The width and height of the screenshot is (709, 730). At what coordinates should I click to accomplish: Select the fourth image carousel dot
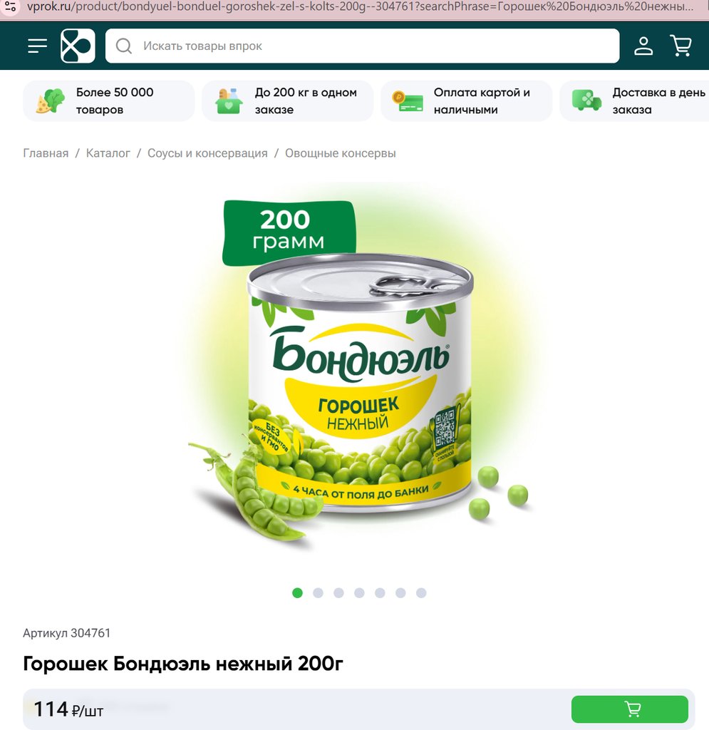(x=359, y=592)
